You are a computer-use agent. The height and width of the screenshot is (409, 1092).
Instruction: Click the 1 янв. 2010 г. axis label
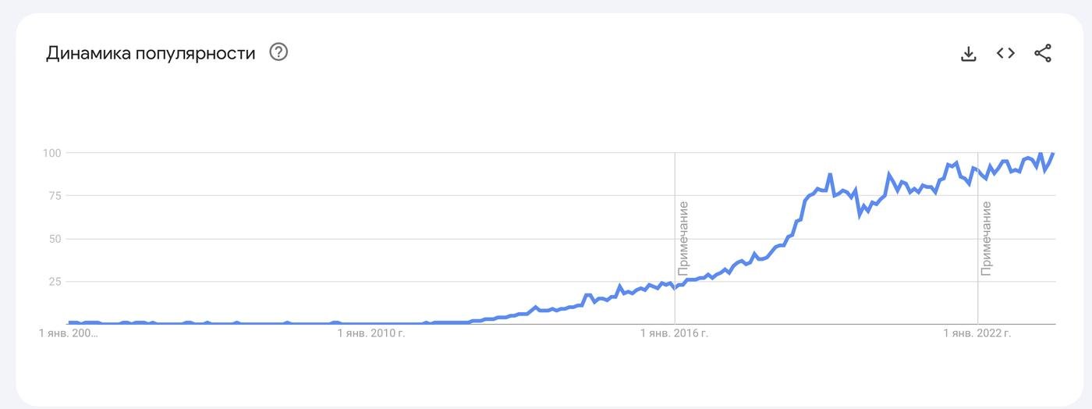(371, 334)
